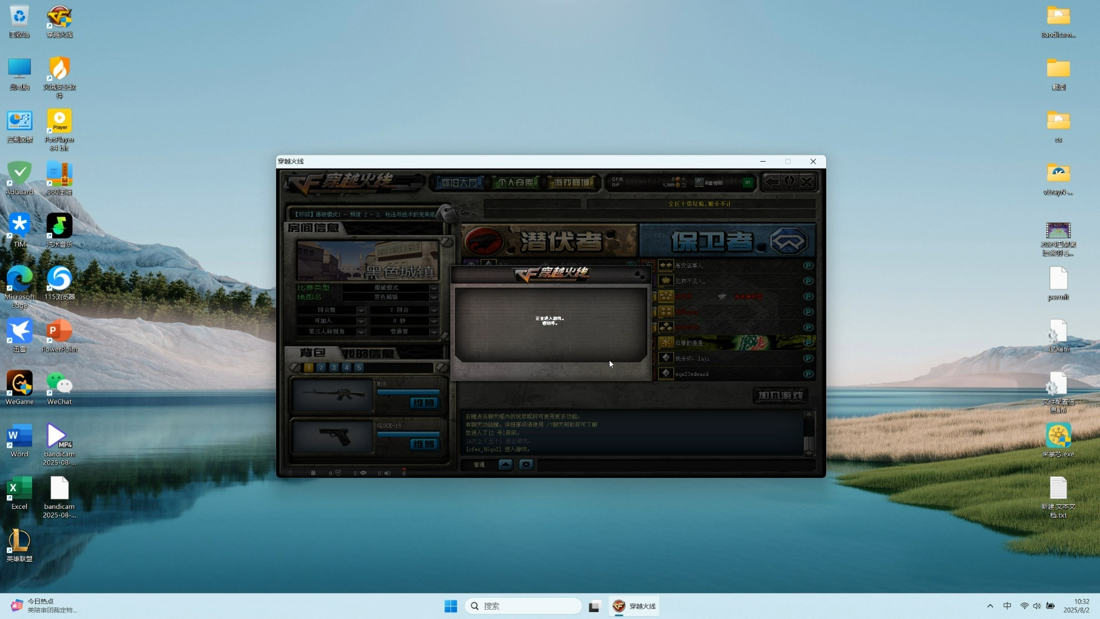Click the Task View icon on the taskbar
Image resolution: width=1100 pixels, height=619 pixels.
point(594,606)
